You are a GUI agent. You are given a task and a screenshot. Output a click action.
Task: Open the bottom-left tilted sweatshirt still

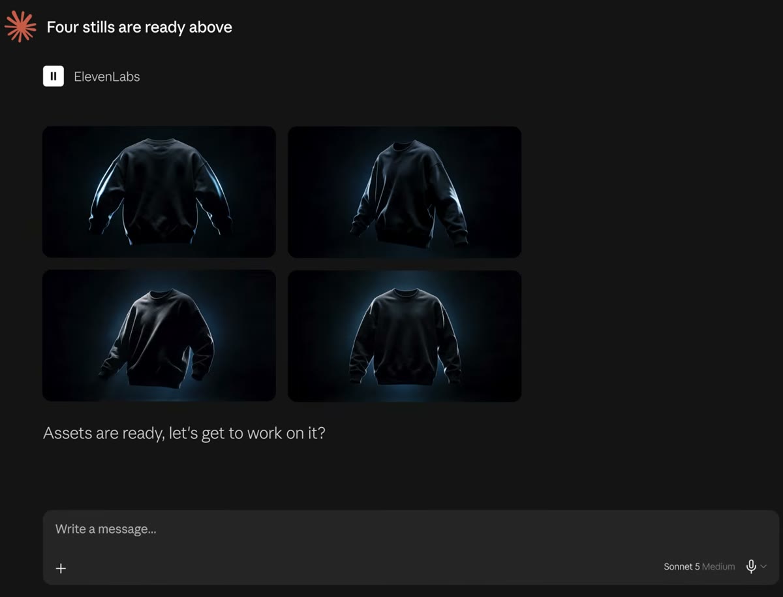159,336
